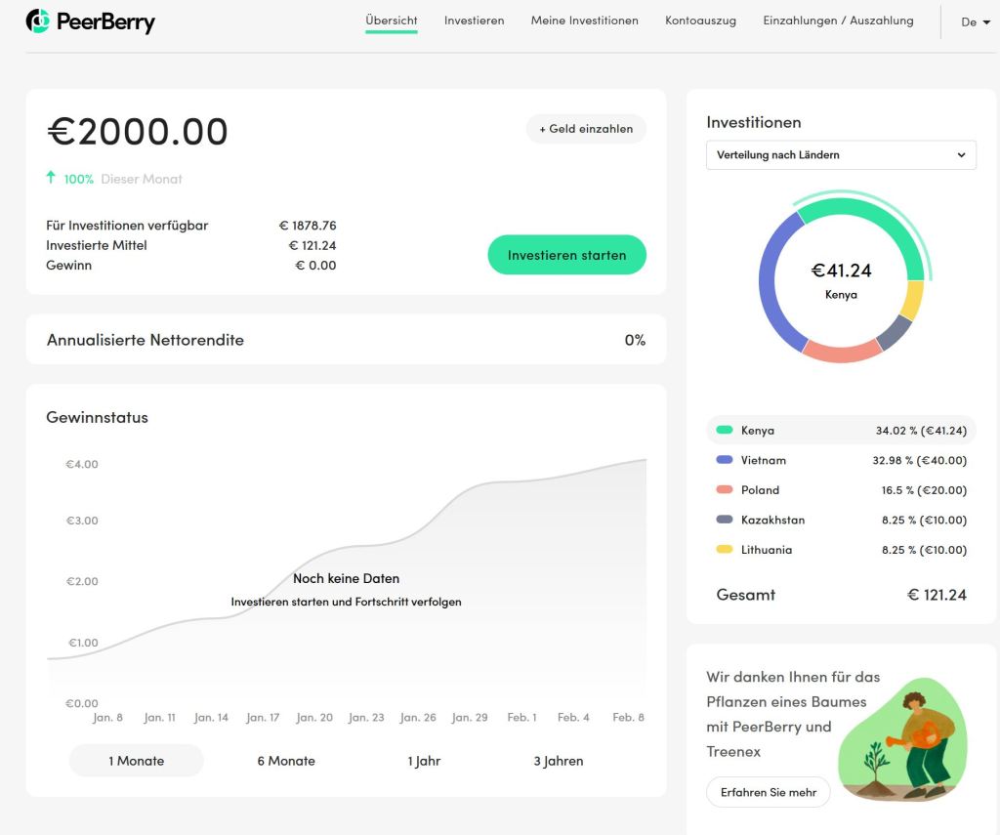This screenshot has height=835, width=1000.
Task: Click the green Kenya legend swatch
Action: click(724, 430)
